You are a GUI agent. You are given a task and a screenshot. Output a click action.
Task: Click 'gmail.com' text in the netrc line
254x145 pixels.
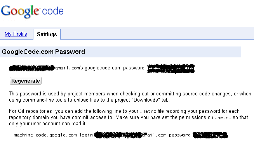pos(154,135)
